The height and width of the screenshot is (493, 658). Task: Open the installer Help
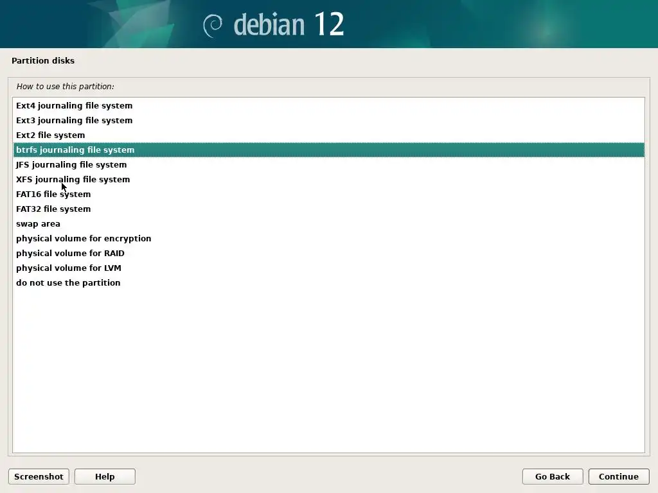[105, 477]
